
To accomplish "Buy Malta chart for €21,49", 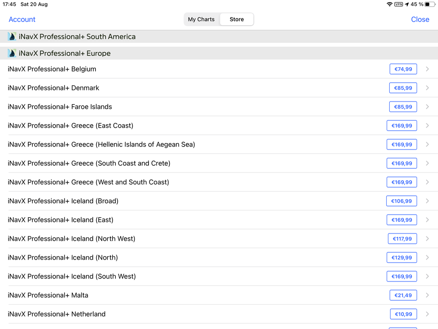I will point(403,295).
